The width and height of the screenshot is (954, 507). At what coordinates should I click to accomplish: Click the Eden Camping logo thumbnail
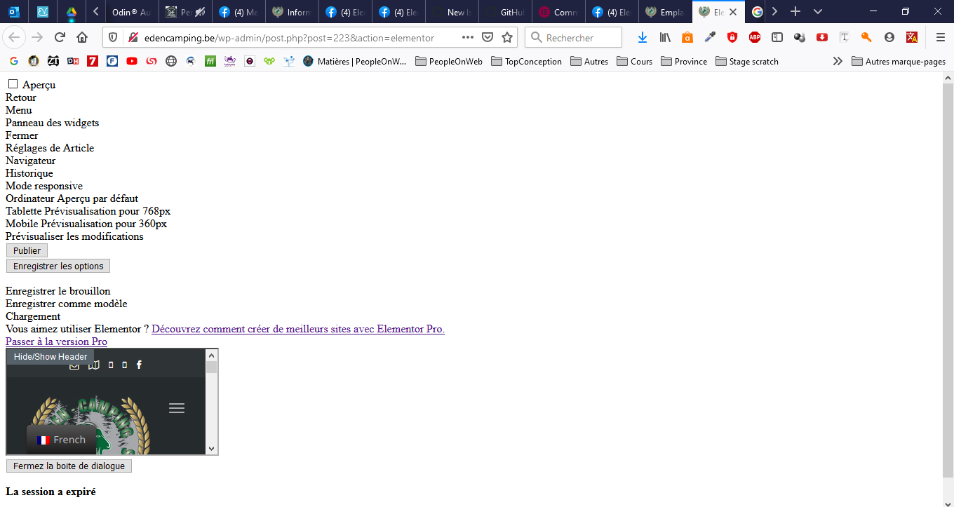pyautogui.click(x=91, y=425)
